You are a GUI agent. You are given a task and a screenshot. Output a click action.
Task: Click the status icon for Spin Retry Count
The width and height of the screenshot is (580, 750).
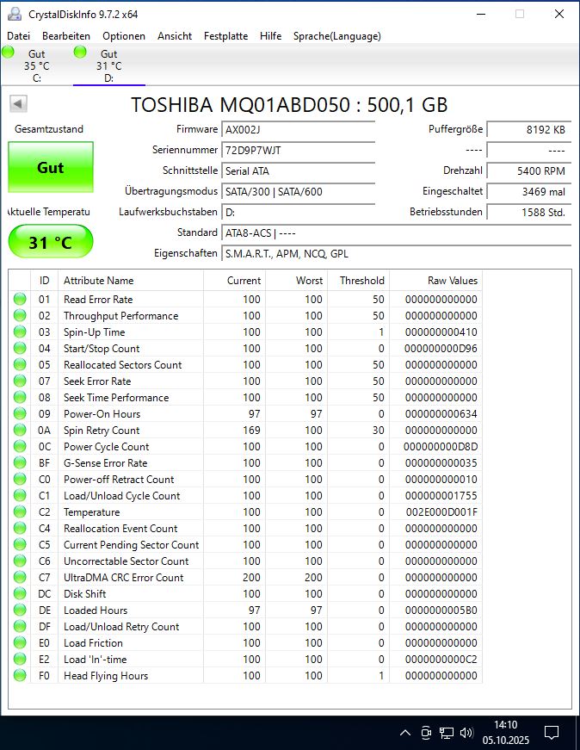pos(20,430)
